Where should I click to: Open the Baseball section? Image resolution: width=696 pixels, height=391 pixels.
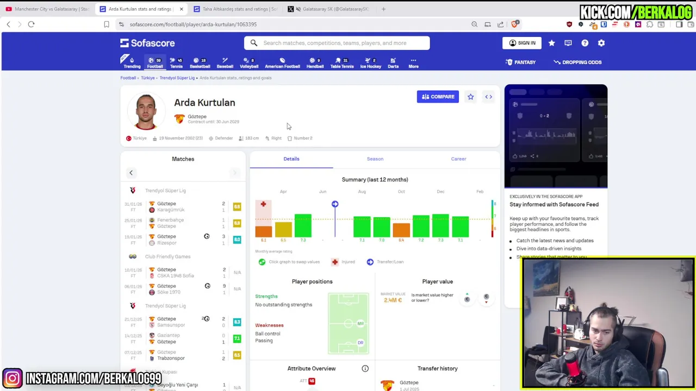coord(225,62)
